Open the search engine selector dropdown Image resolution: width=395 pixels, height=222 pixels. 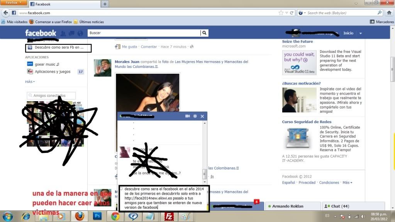click(302, 13)
